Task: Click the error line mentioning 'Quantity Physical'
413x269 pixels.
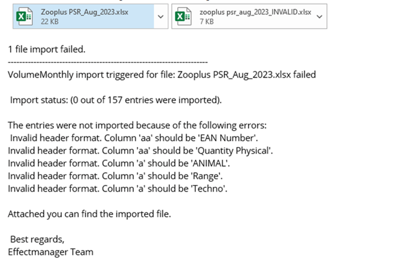Action: coord(140,151)
